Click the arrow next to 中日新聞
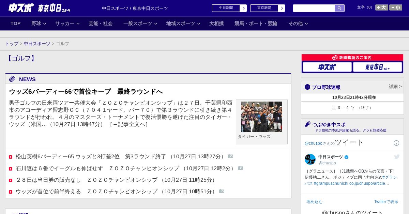This screenshot has height=214, width=409. tap(243, 8)
